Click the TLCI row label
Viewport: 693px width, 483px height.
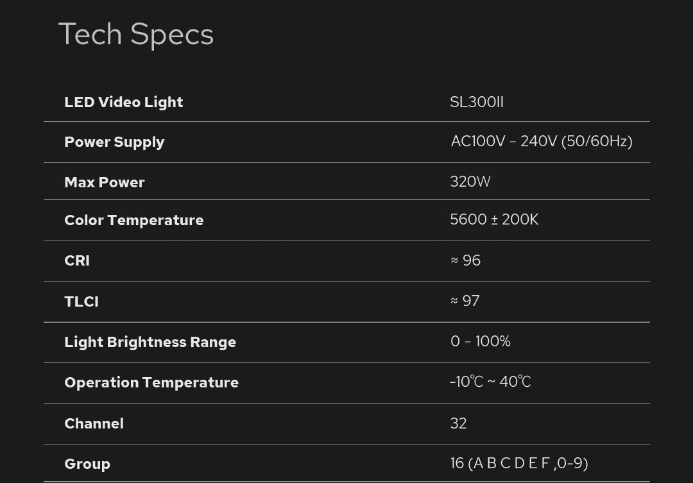[x=81, y=301]
